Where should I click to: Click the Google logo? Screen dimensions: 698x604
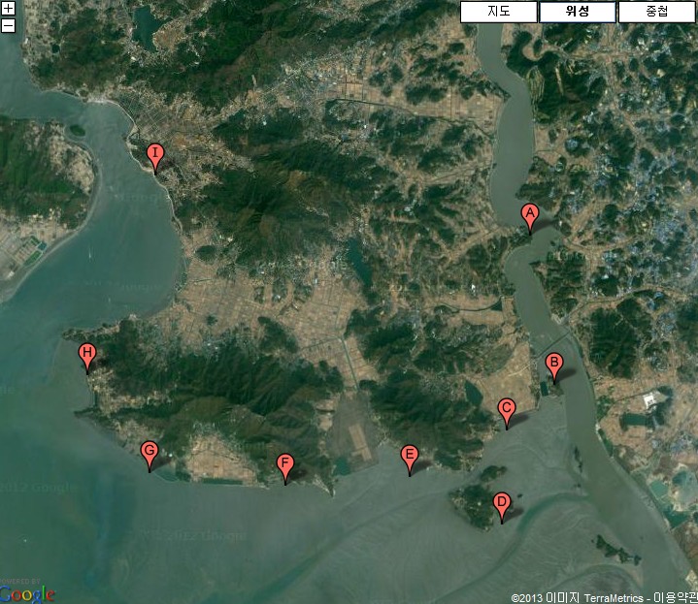point(27,593)
